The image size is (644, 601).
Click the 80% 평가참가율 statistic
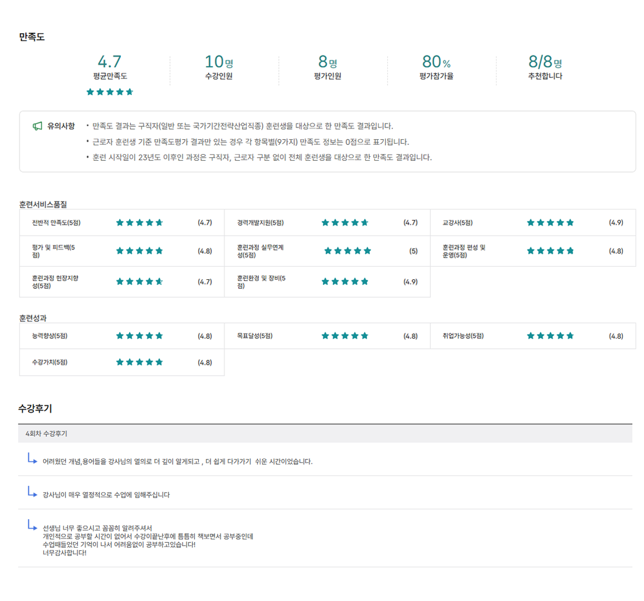coord(436,68)
